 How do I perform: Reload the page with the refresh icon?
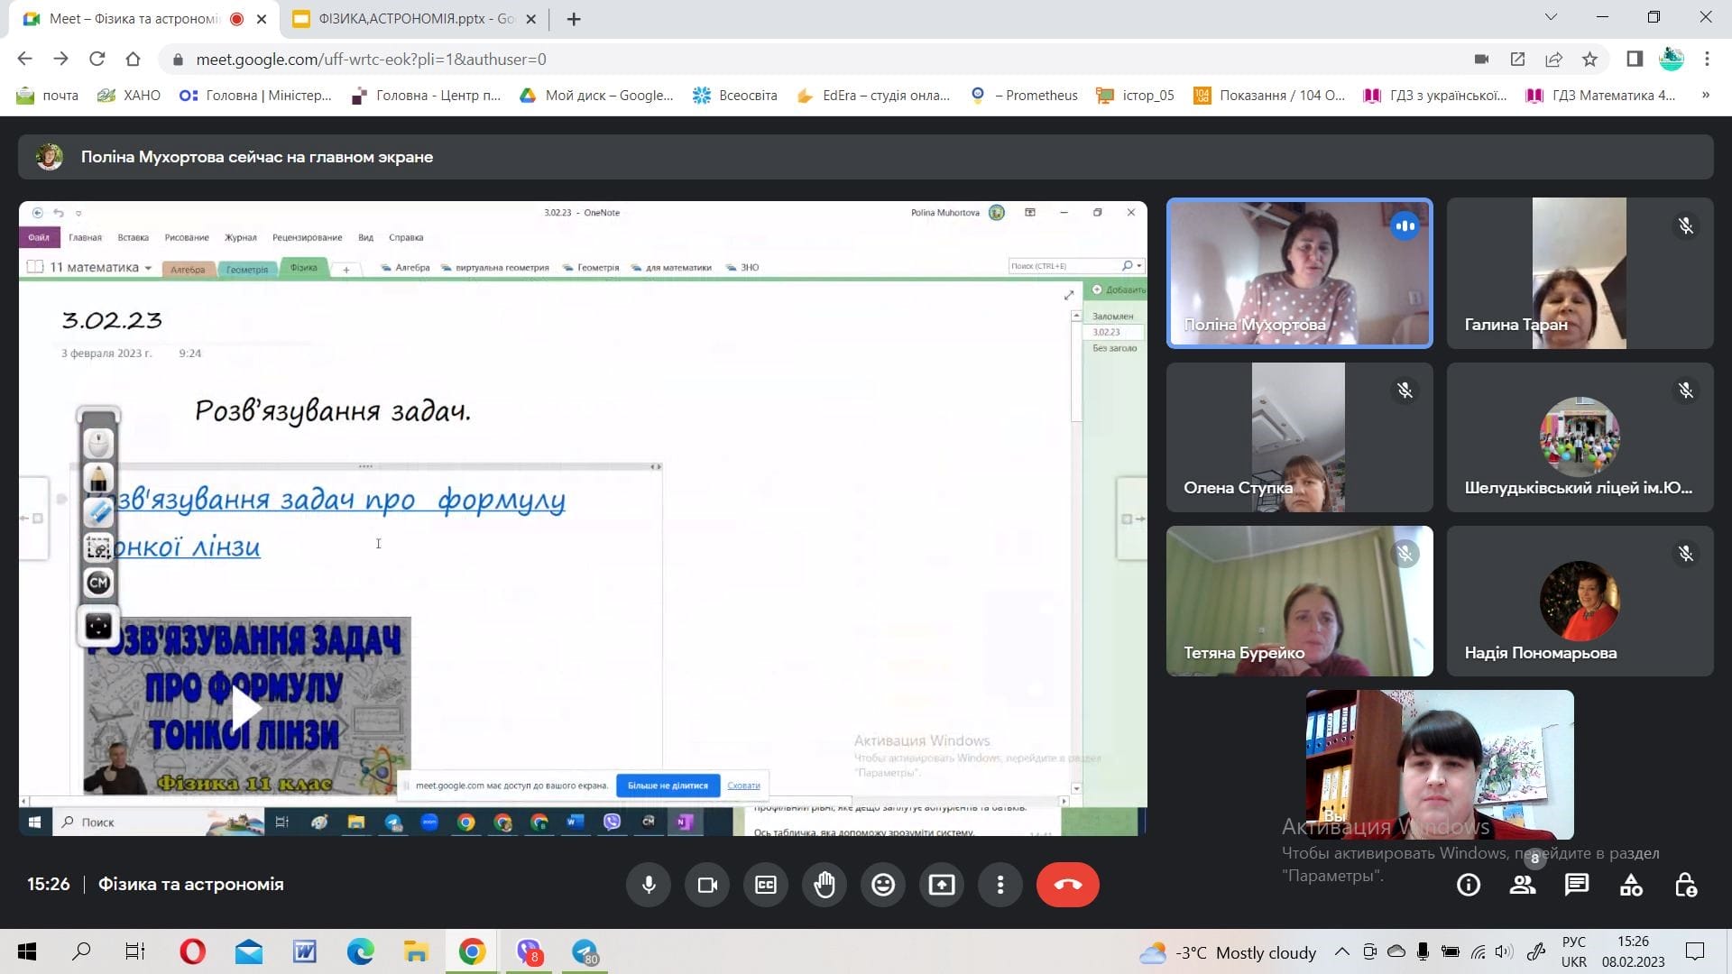(x=97, y=60)
